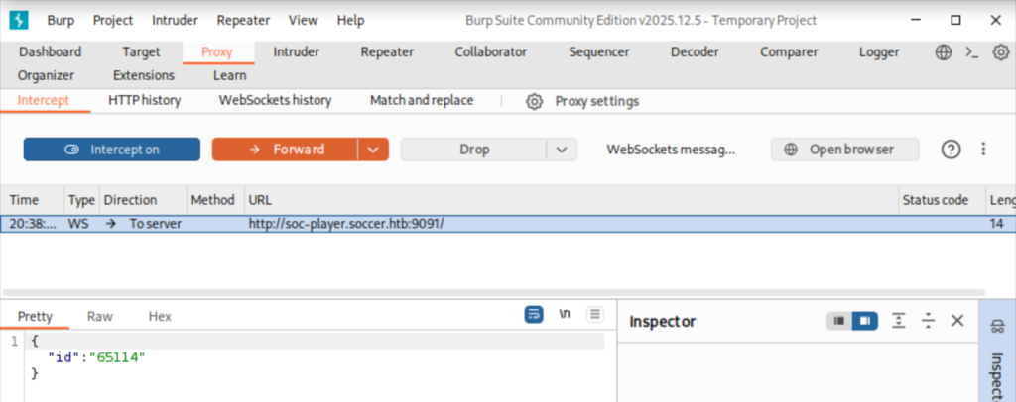This screenshot has width=1016, height=402.
Task: Toggle show non-printable characters (\n)
Action: pyautogui.click(x=565, y=315)
